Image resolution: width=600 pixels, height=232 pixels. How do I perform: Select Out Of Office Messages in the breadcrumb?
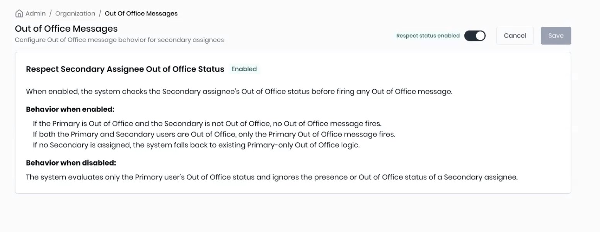pos(141,13)
